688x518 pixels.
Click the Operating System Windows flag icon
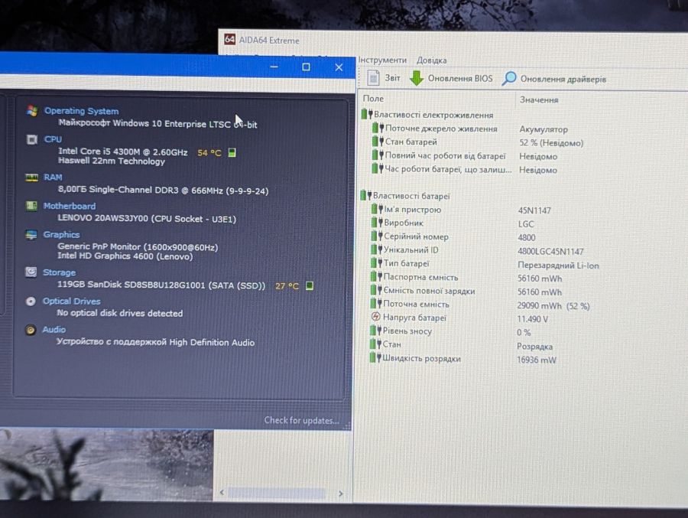(x=32, y=111)
